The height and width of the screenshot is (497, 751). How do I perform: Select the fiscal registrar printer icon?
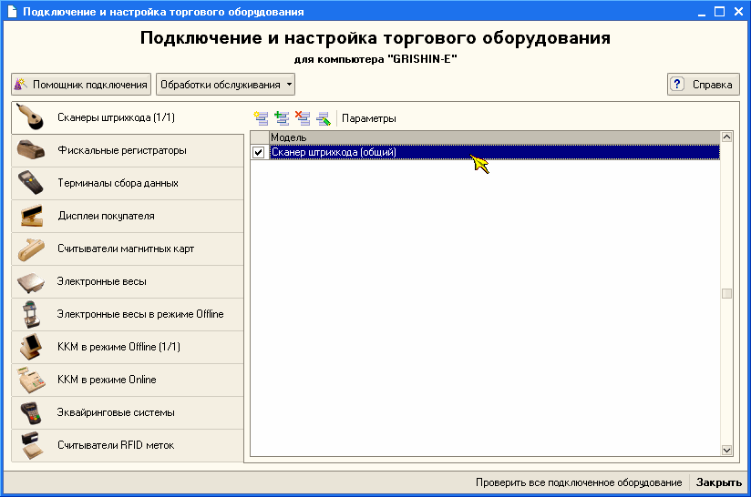[32, 151]
